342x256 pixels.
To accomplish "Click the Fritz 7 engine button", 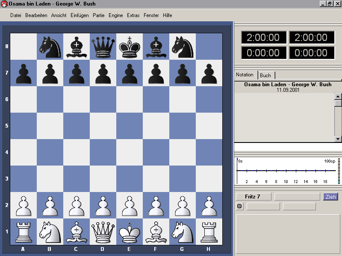I will coord(254,197).
